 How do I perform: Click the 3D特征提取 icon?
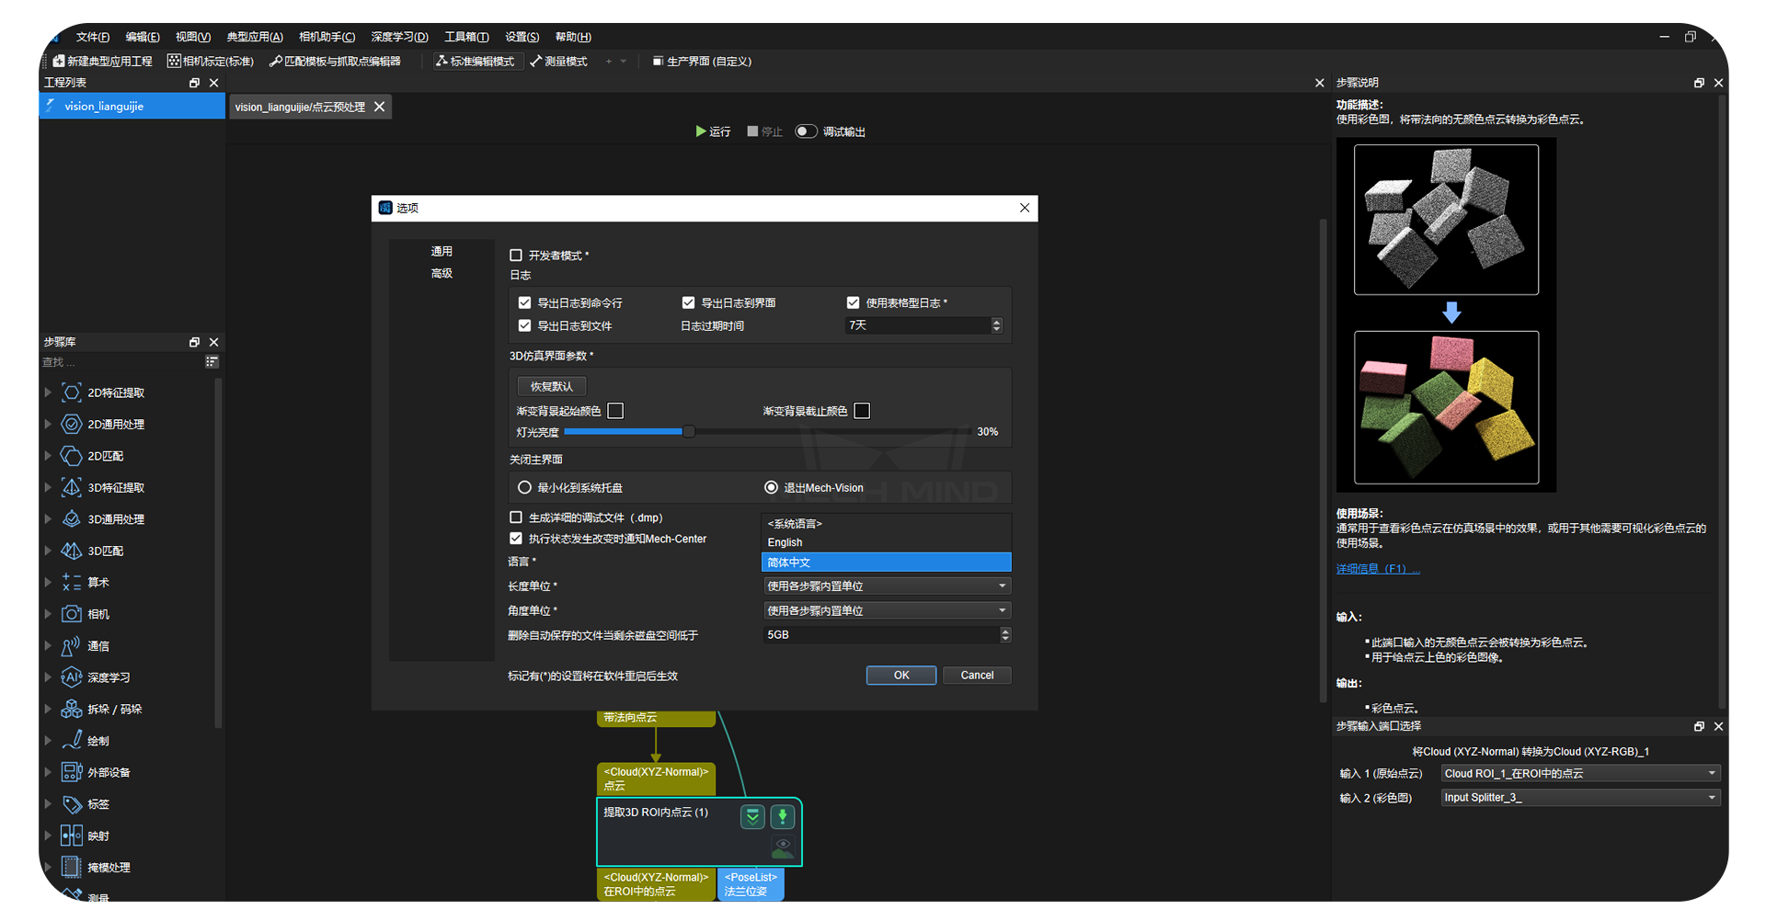pyautogui.click(x=71, y=487)
